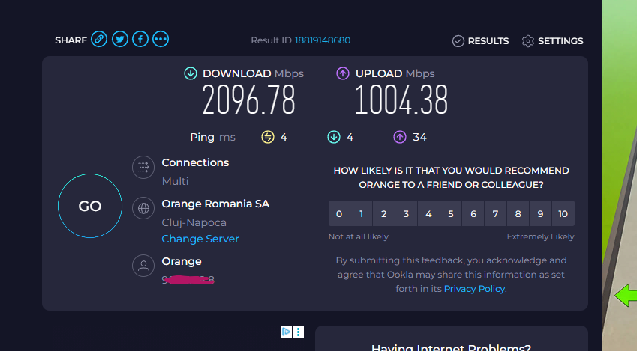Screen dimensions: 637x351
Task: Click the Results checkmark icon
Action: click(x=458, y=41)
